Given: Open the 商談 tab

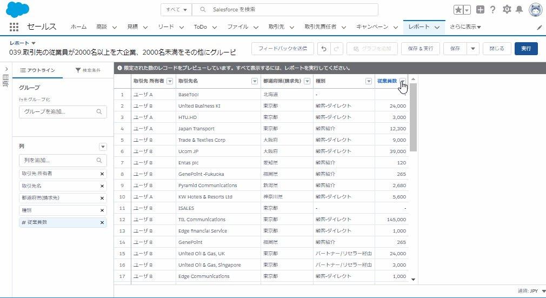Looking at the screenshot, I should (x=102, y=27).
